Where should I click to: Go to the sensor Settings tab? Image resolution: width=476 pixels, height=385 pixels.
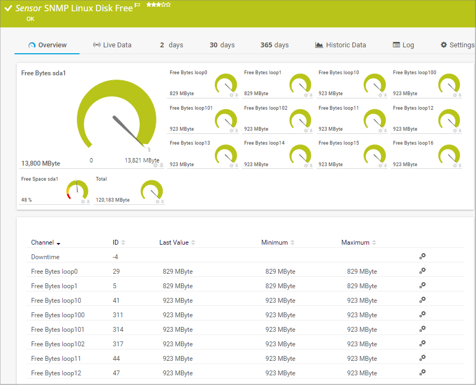(x=457, y=45)
